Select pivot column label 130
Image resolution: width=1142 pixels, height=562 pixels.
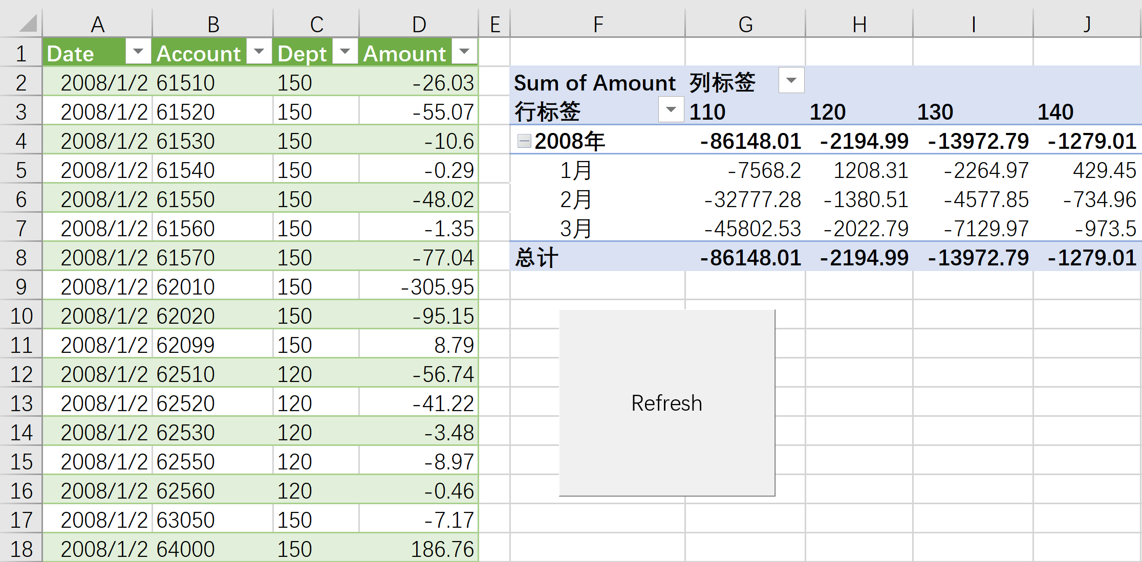(935, 112)
